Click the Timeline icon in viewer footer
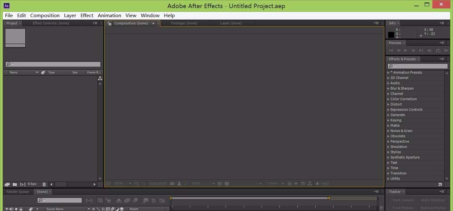Screen dimensions: 453x211 click(303, 183)
